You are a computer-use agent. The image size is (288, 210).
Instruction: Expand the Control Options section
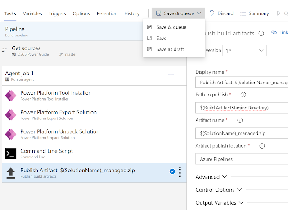click(218, 190)
